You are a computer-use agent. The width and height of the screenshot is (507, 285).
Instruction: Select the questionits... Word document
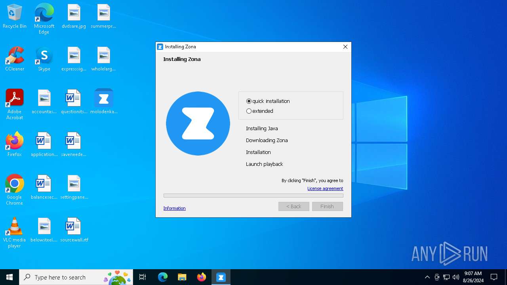(x=74, y=102)
